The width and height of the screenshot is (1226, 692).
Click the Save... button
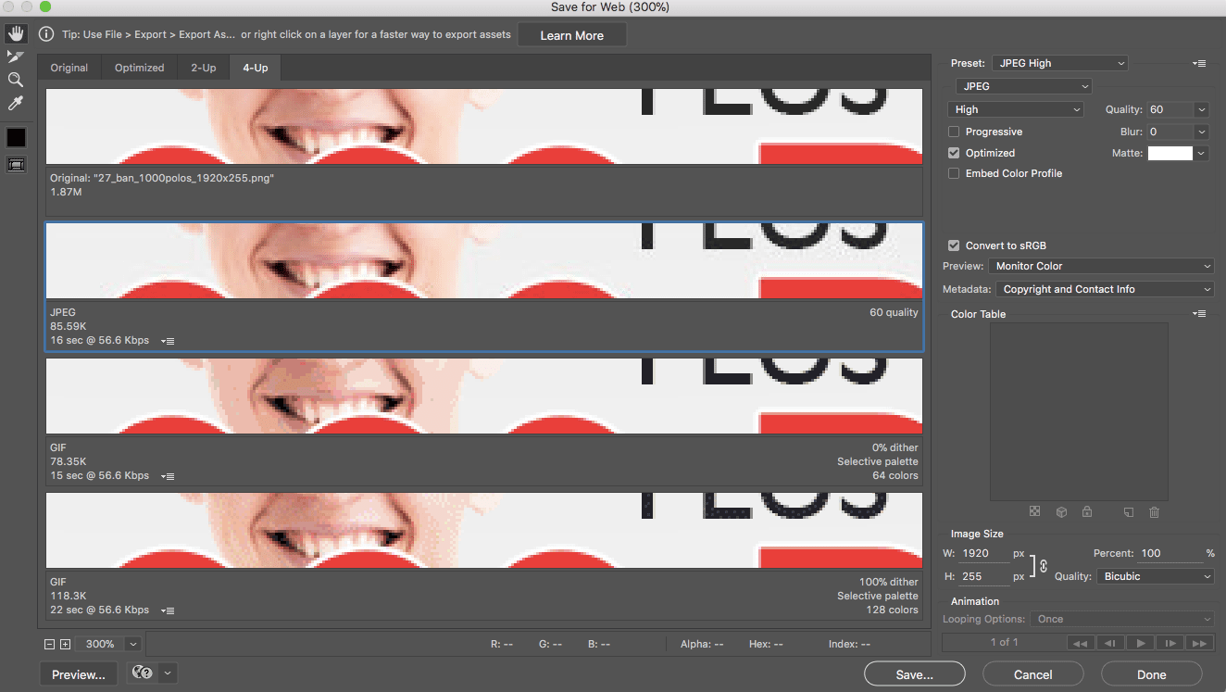click(x=914, y=674)
